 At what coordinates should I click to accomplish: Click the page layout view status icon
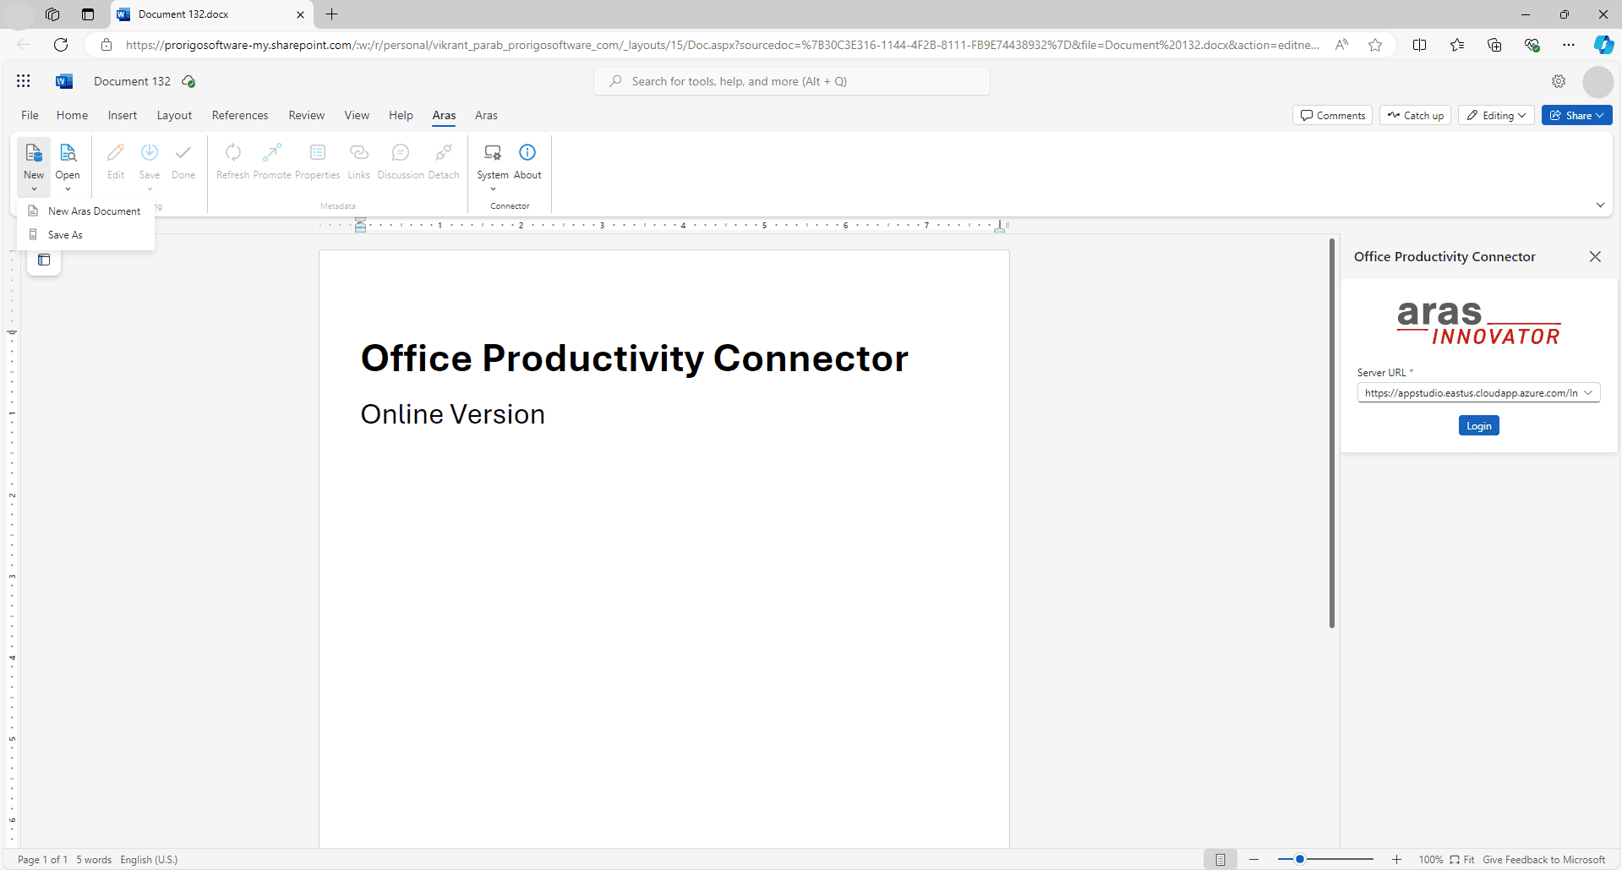1221,859
